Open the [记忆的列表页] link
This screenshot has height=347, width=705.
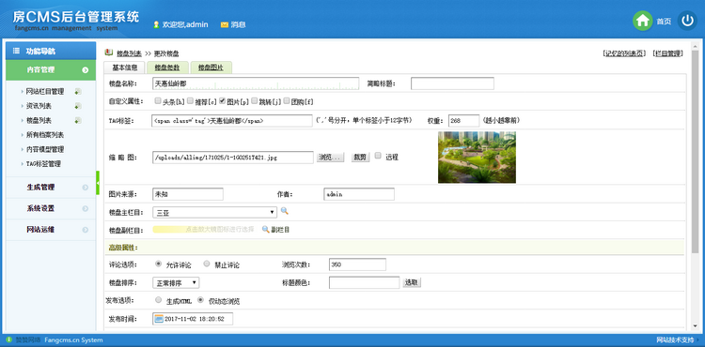(x=624, y=53)
